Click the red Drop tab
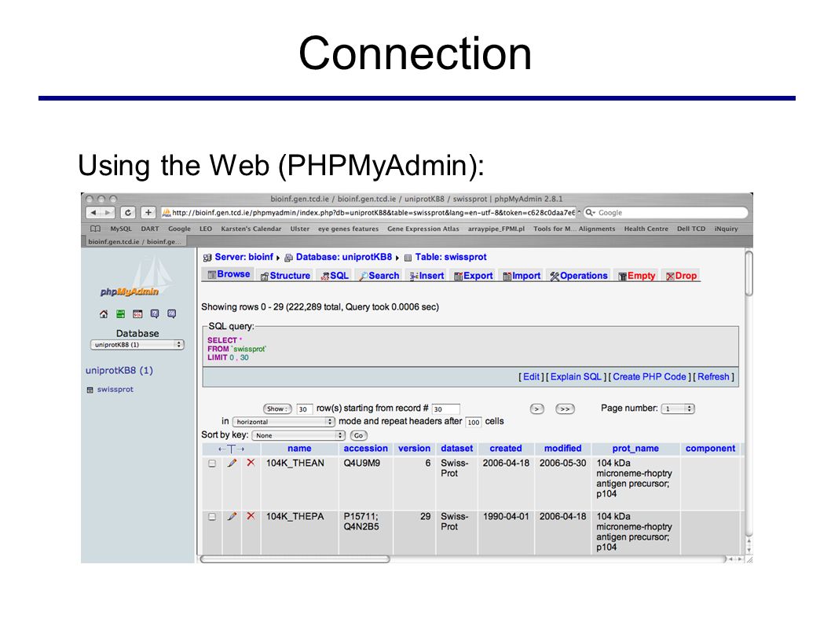This screenshot has height=623, width=831. click(682, 276)
